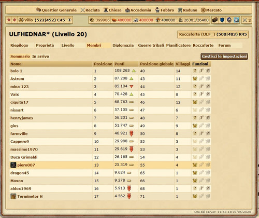
Task: Click the gold crown icon in Maxon row
Action: coord(195,181)
